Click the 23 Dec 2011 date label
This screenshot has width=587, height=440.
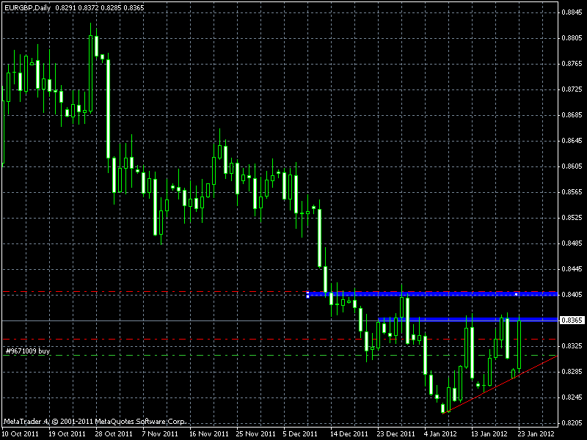coord(396,434)
